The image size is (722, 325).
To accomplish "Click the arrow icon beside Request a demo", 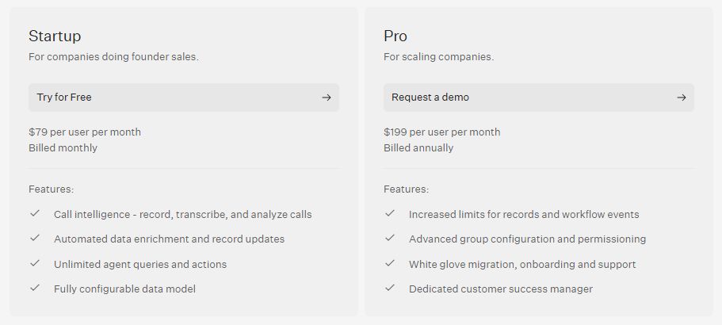I will [x=681, y=97].
